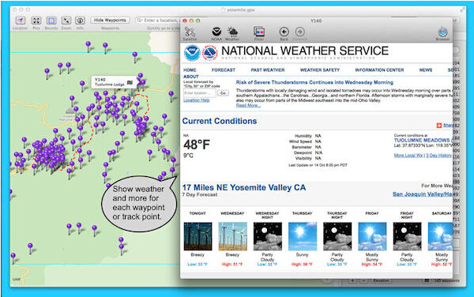Image resolution: width=474 pixels, height=297 pixels.
Task: Click the '48°F' temperature reading
Action: 197,145
